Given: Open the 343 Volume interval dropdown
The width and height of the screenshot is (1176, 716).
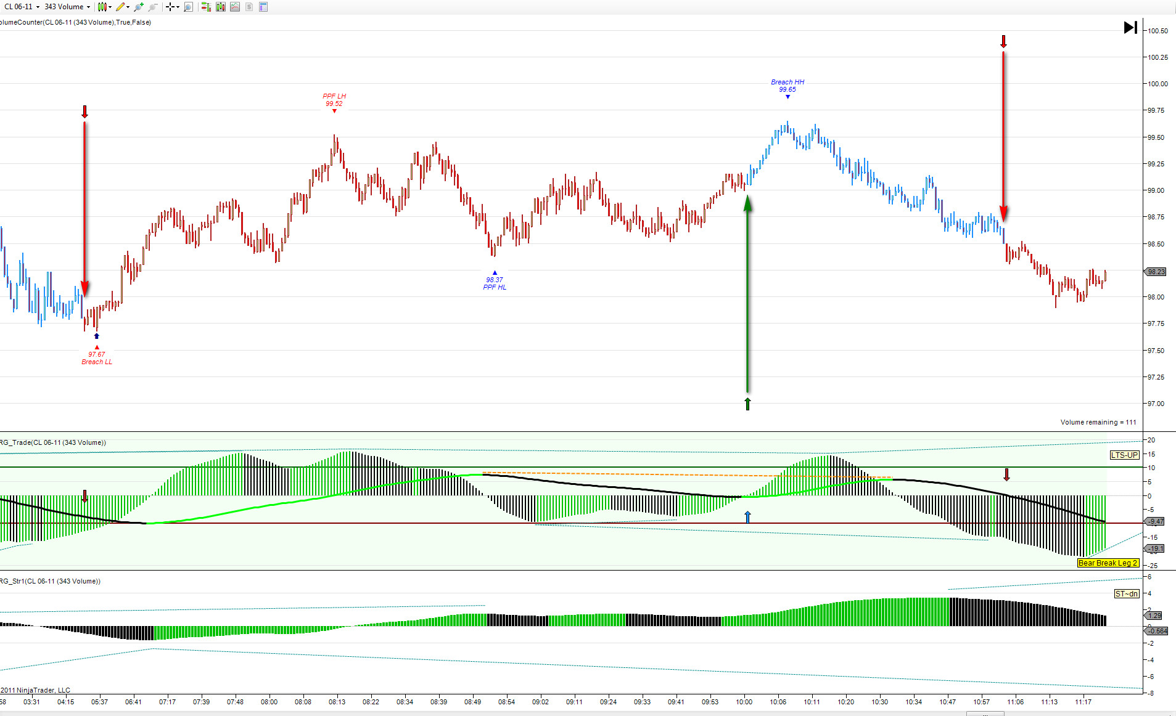Looking at the screenshot, I should (67, 7).
